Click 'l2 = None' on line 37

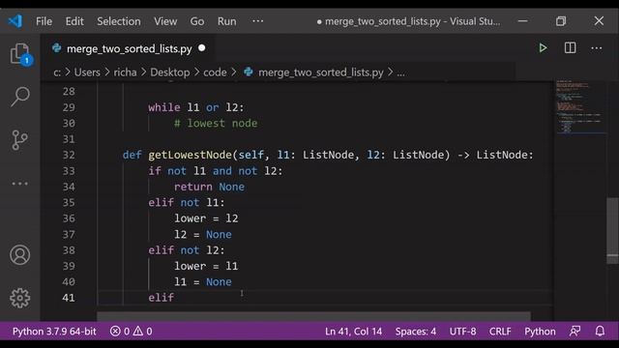[x=203, y=234]
